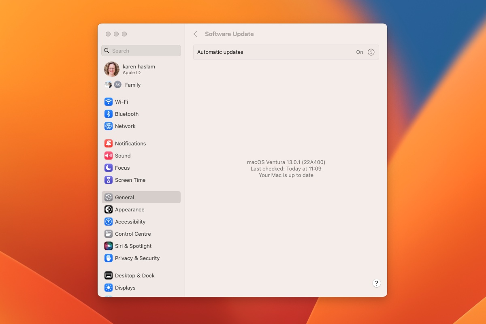The width and height of the screenshot is (486, 324).
Task: Open the Appearance label
Action: pyautogui.click(x=130, y=209)
